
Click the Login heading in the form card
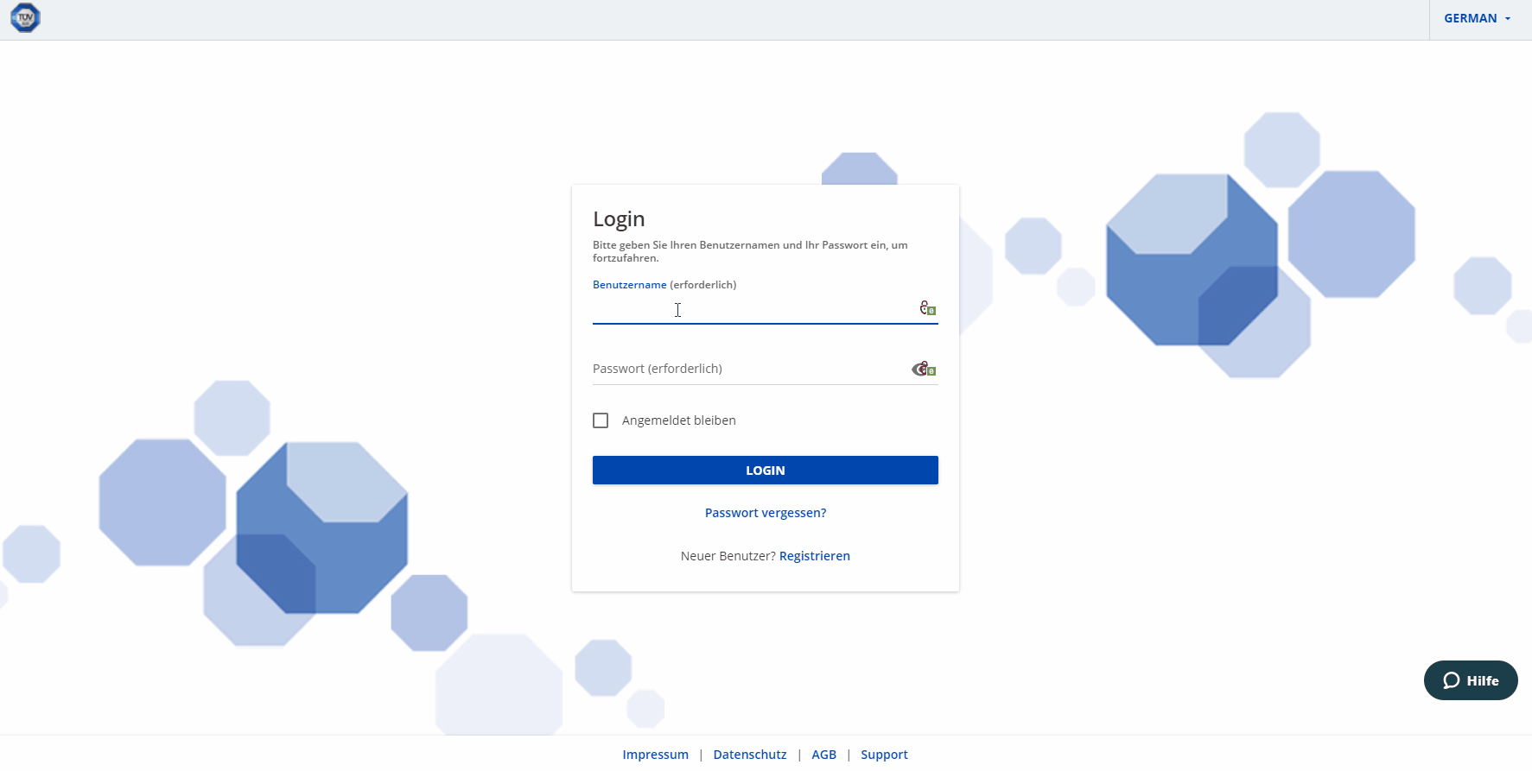coord(619,219)
